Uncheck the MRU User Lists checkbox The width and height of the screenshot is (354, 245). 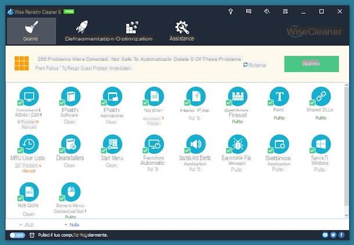pyautogui.click(x=20, y=150)
